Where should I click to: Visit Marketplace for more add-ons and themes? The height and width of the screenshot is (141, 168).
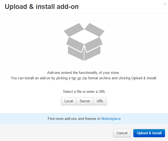(111, 119)
